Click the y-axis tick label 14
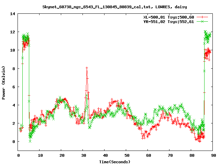The height and width of the screenshot is (165, 220). pos(12,14)
